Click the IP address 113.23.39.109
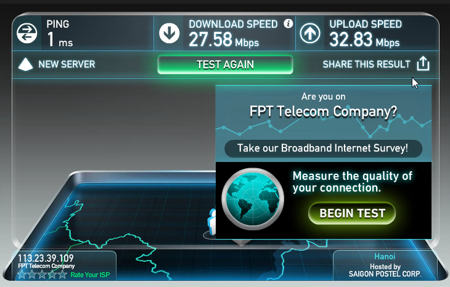Screen dimensions: 450x287 click(x=46, y=258)
